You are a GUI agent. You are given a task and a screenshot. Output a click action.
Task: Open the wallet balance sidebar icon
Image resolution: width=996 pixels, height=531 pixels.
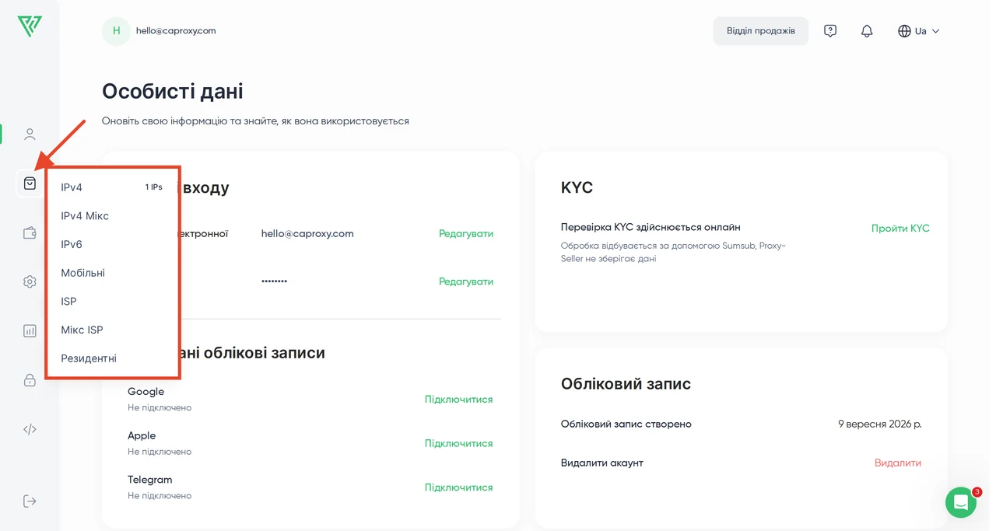click(30, 232)
